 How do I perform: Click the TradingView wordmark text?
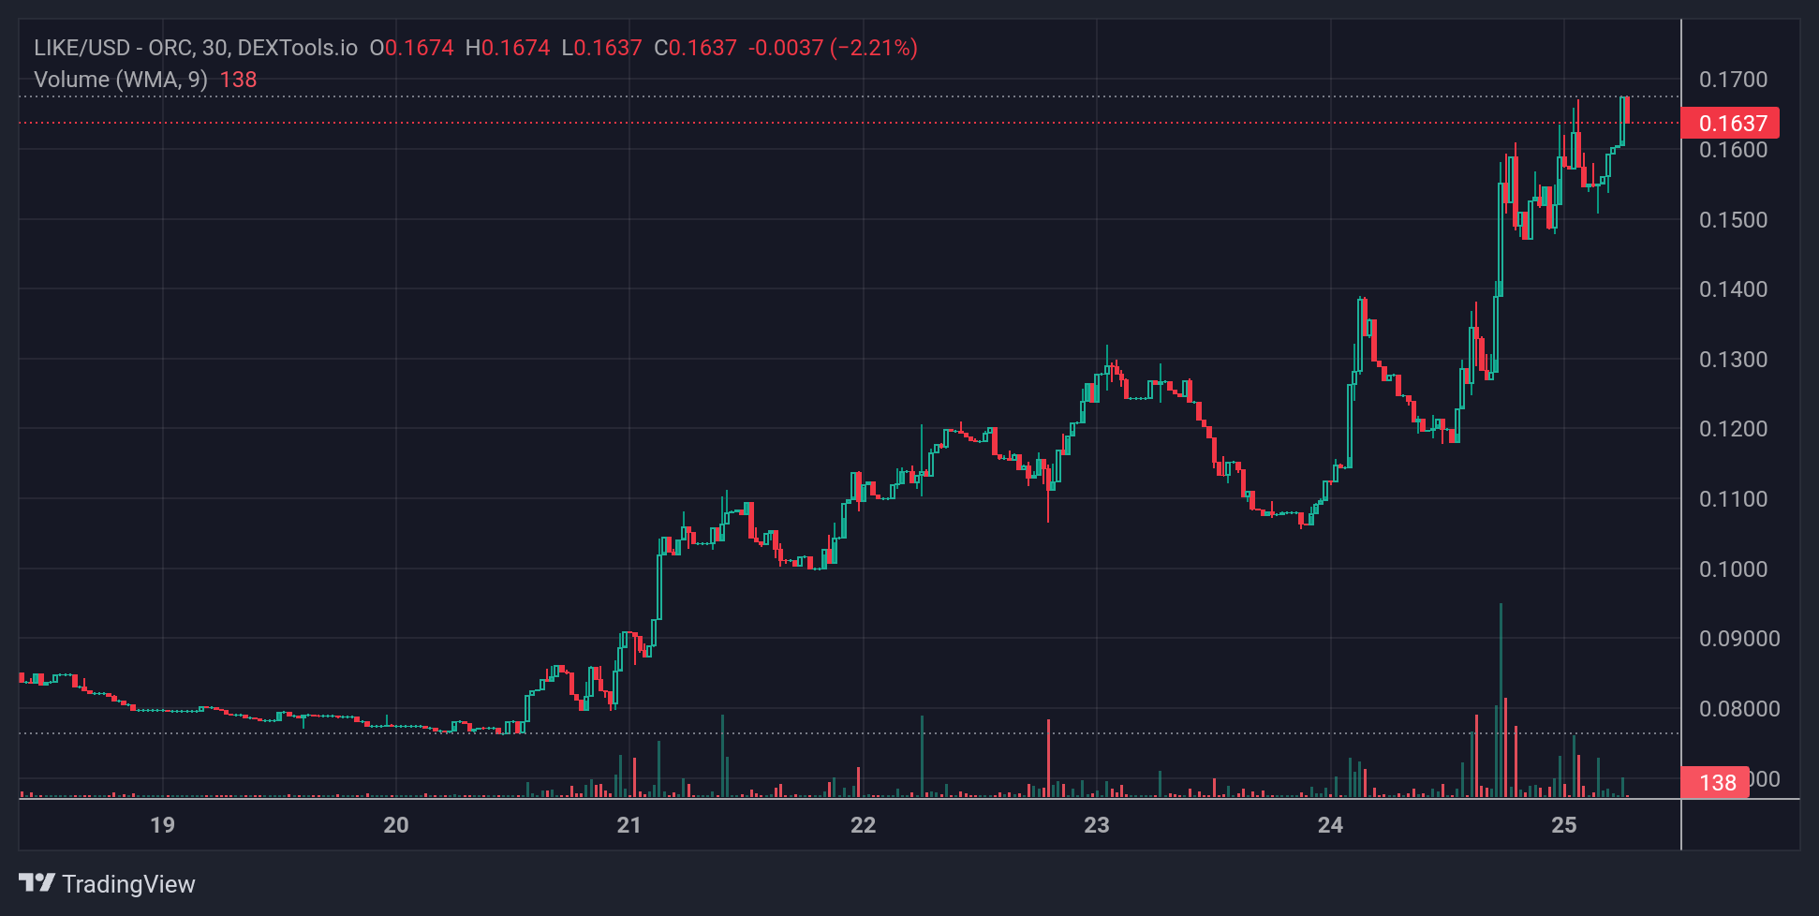[128, 884]
